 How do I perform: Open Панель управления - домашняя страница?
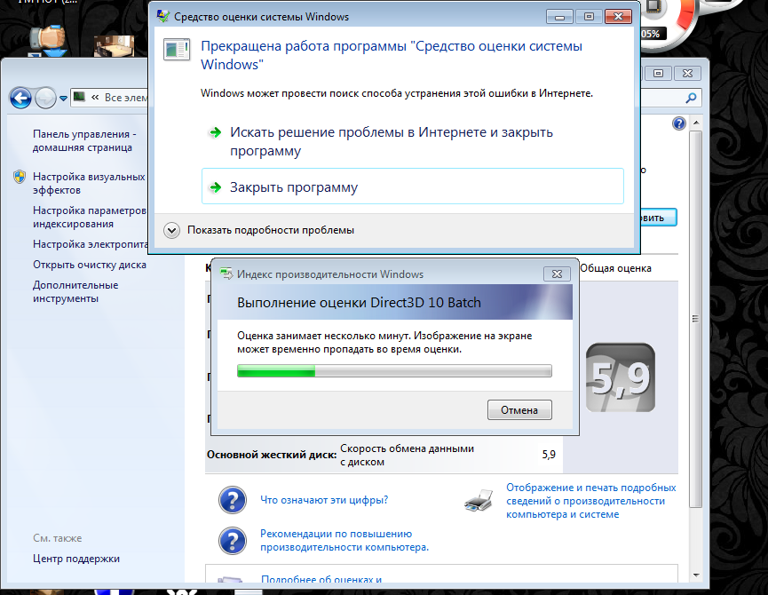click(x=84, y=140)
